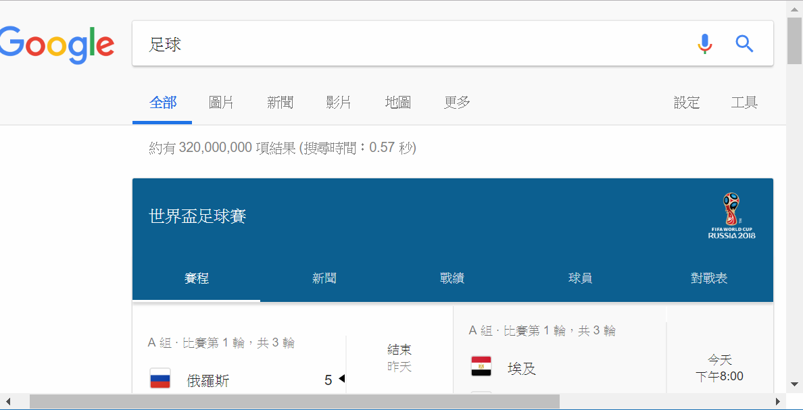Switch to the 圖片 tab
The image size is (803, 410).
[x=221, y=103]
